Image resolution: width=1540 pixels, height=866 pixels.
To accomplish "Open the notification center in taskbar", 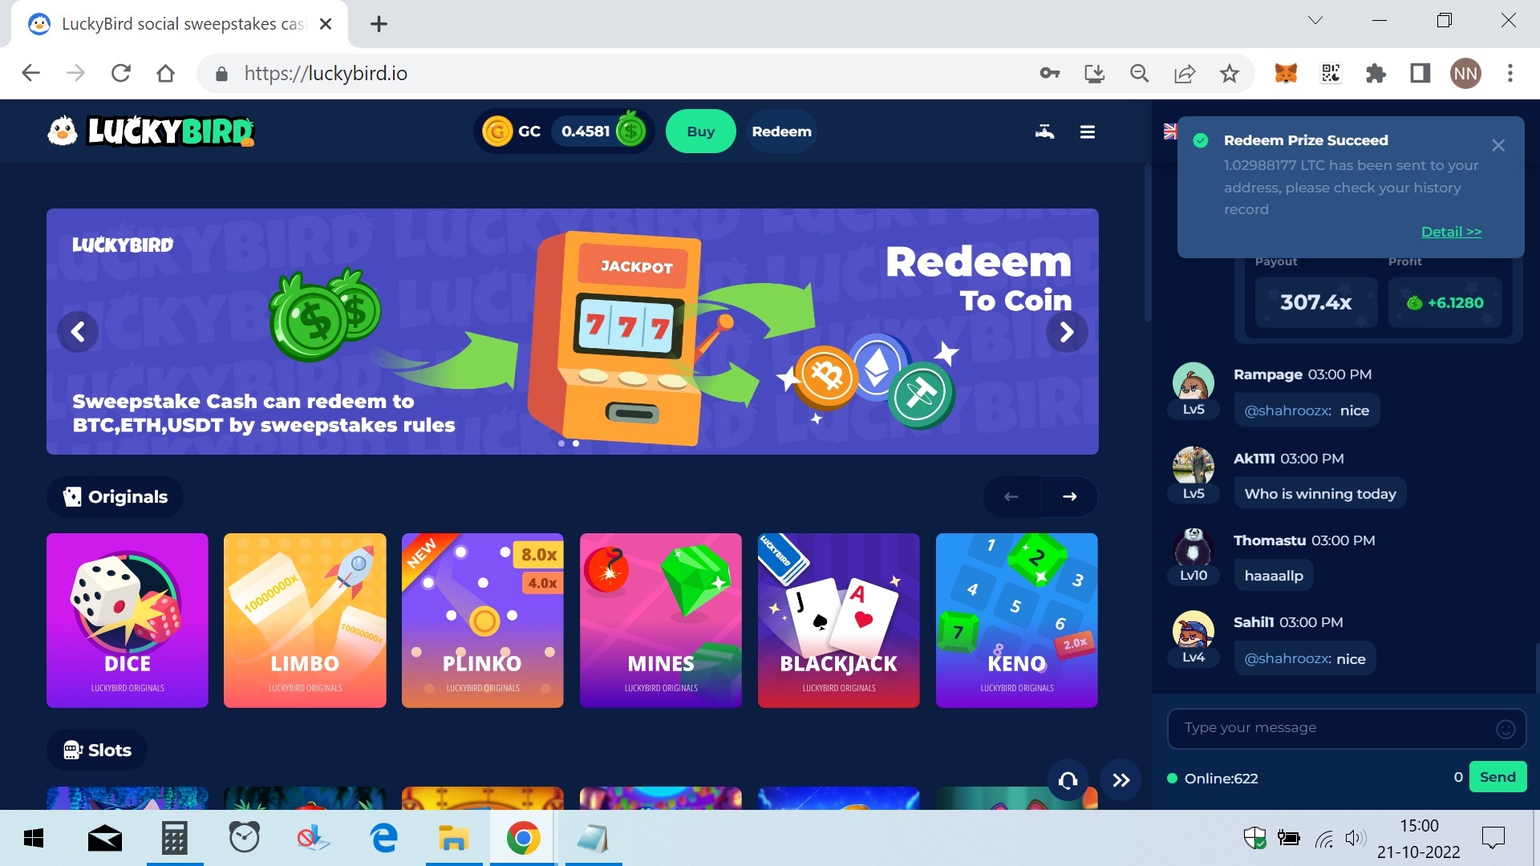I will pos(1493,839).
